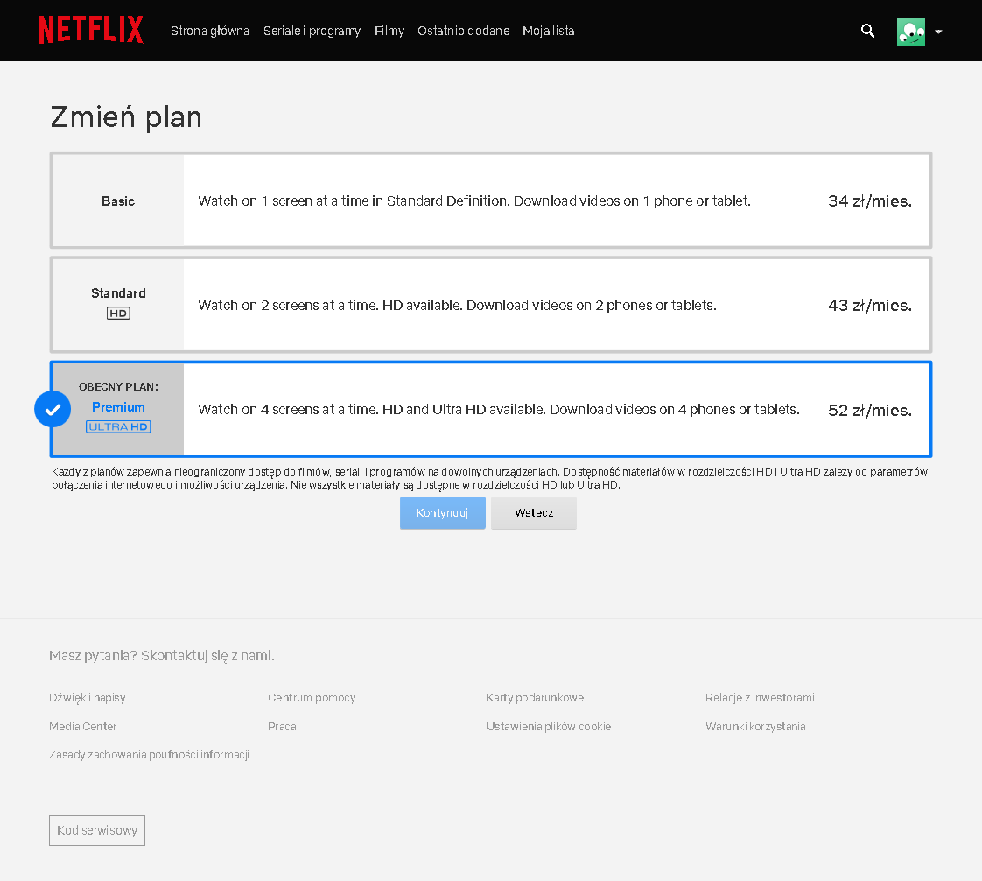
Task: Select the Premium plan option
Action: (x=490, y=409)
